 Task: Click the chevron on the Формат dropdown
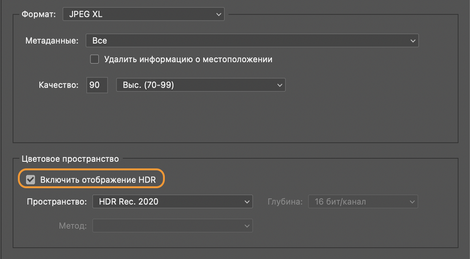point(218,14)
